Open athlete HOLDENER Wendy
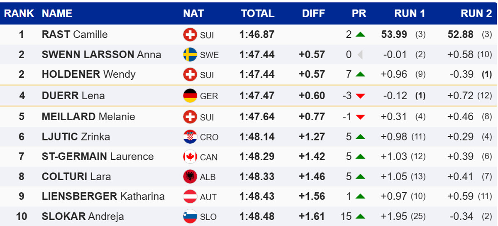 88,74
